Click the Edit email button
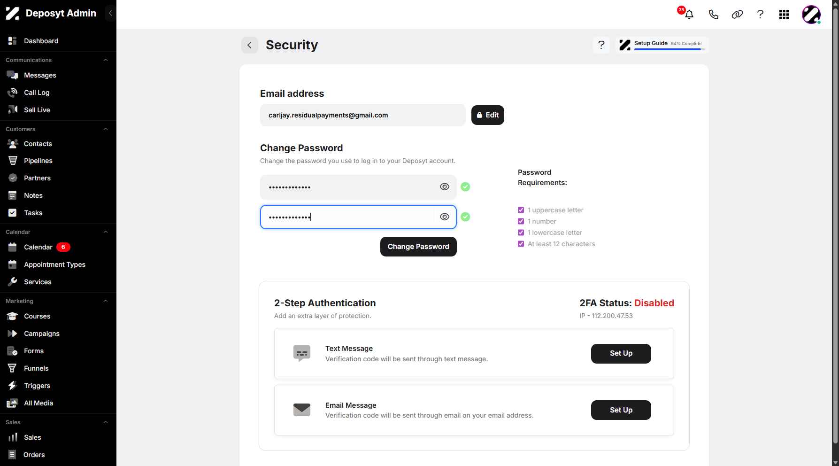 click(x=488, y=115)
